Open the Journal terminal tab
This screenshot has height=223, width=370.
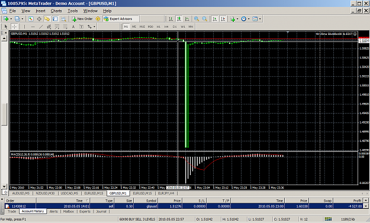point(101,211)
